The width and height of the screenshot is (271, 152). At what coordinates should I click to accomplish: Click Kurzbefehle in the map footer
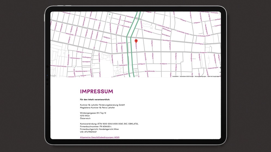tap(175, 77)
